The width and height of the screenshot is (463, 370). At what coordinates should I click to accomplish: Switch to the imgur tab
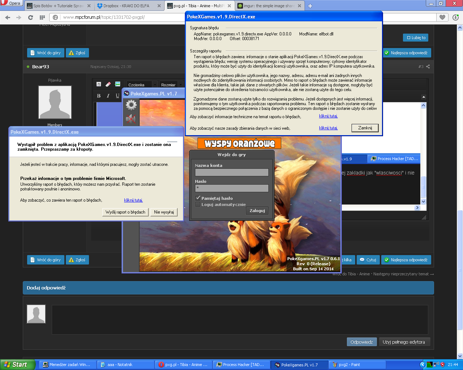click(269, 6)
